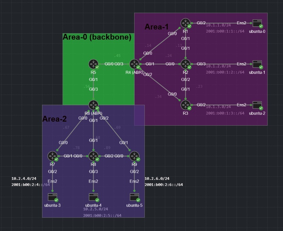Click R8's G0/3 interface label

pyautogui.click(x=94, y=171)
